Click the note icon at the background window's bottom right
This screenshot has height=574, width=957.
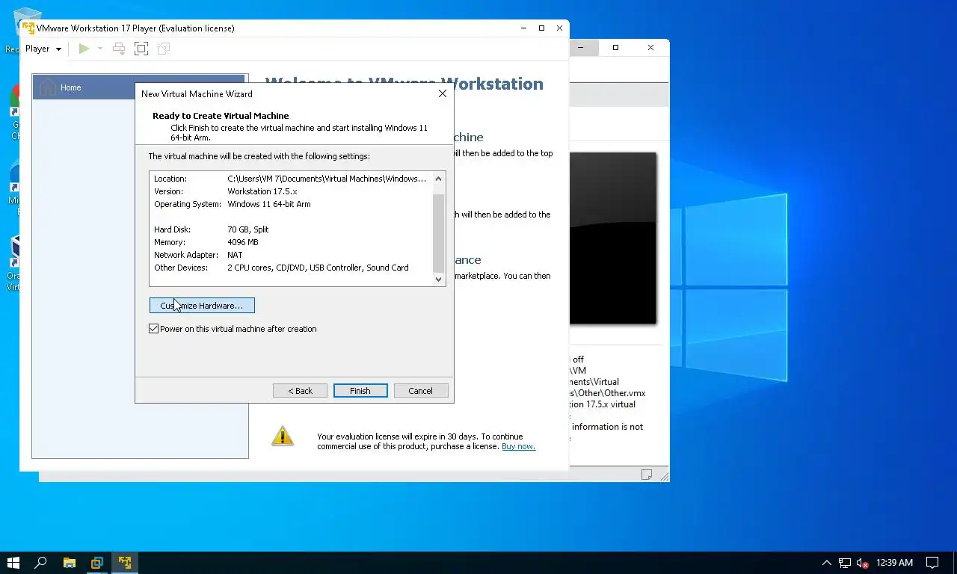point(647,475)
